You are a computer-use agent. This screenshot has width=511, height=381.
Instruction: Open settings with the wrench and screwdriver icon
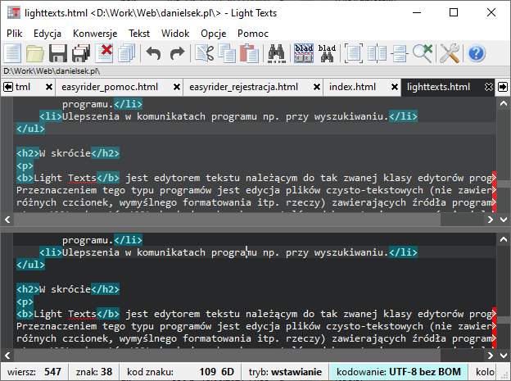coord(450,53)
